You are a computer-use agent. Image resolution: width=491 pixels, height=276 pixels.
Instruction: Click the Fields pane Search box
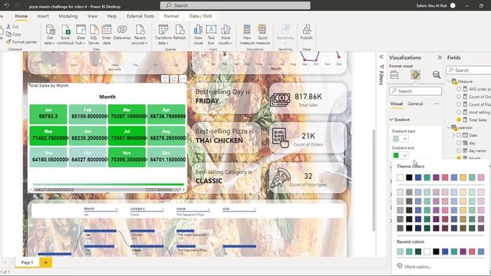469,70
